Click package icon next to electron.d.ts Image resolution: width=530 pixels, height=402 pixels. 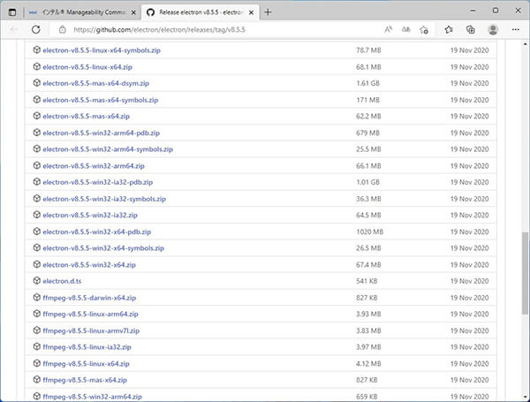(37, 281)
